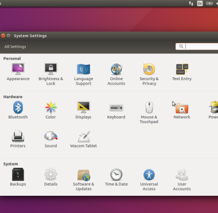
Task: Minimize the System Settings window
Action: [x=9, y=35]
